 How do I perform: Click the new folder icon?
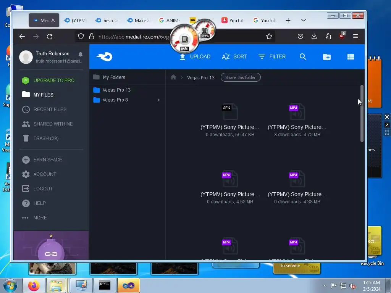pos(327,57)
